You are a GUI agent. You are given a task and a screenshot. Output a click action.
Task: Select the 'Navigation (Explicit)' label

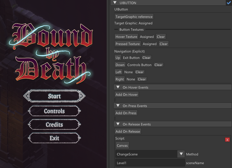click(x=129, y=51)
